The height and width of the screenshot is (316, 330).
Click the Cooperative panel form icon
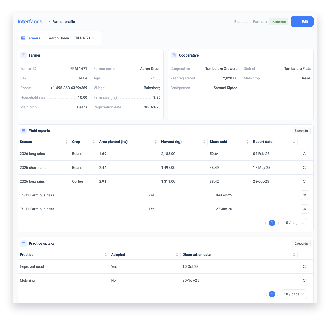(174, 55)
